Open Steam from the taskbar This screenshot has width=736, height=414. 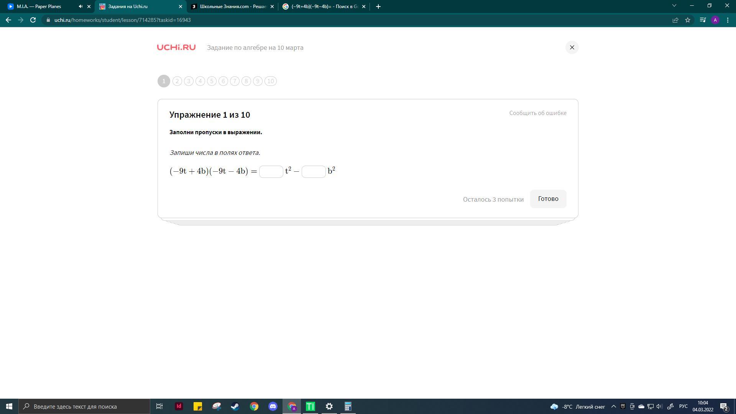235,406
